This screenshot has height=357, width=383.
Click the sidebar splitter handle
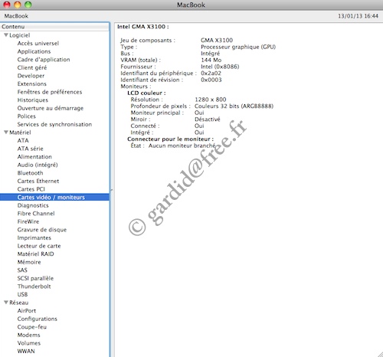(x=112, y=190)
